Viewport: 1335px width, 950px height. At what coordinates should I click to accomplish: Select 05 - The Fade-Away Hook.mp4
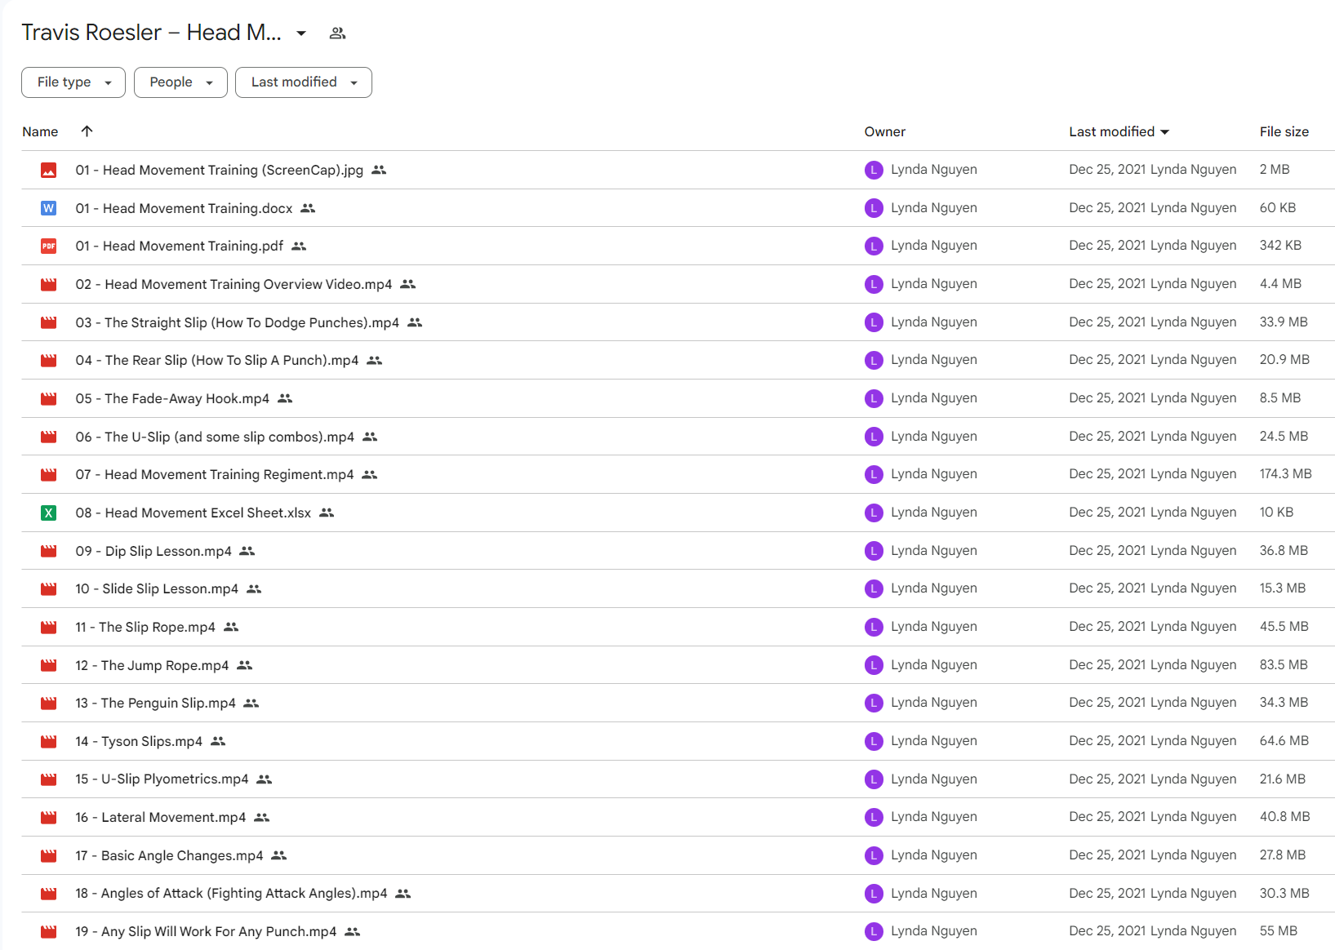point(172,399)
